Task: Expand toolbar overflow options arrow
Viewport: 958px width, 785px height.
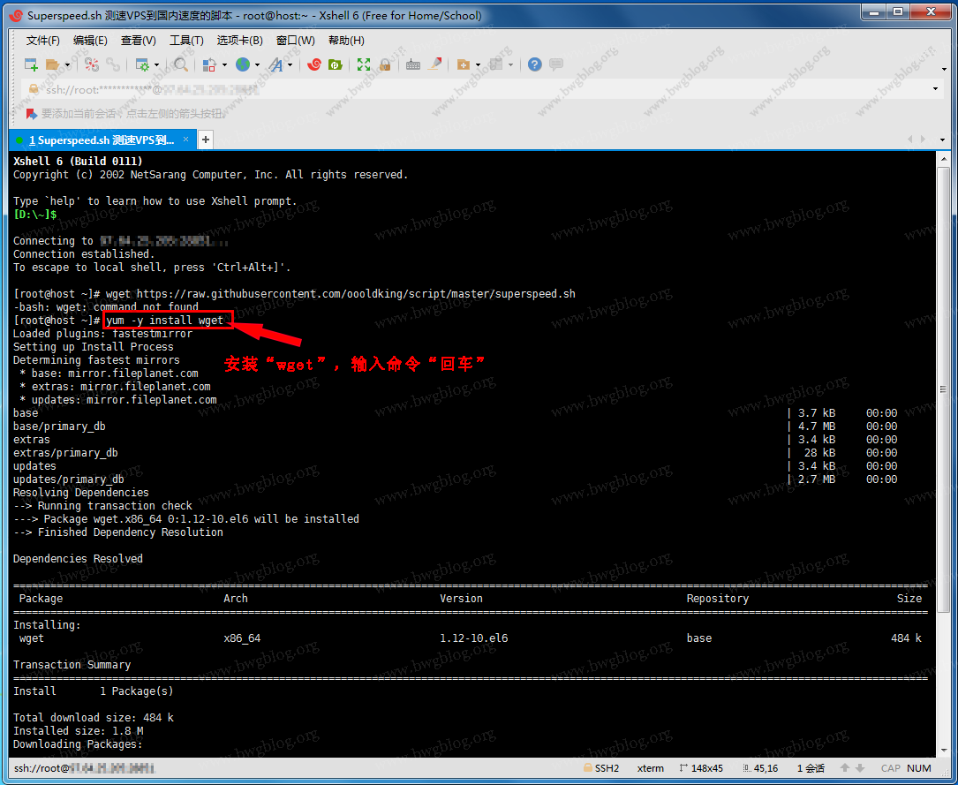Action: point(944,69)
